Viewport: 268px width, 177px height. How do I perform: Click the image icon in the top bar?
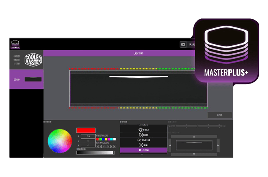(183, 45)
